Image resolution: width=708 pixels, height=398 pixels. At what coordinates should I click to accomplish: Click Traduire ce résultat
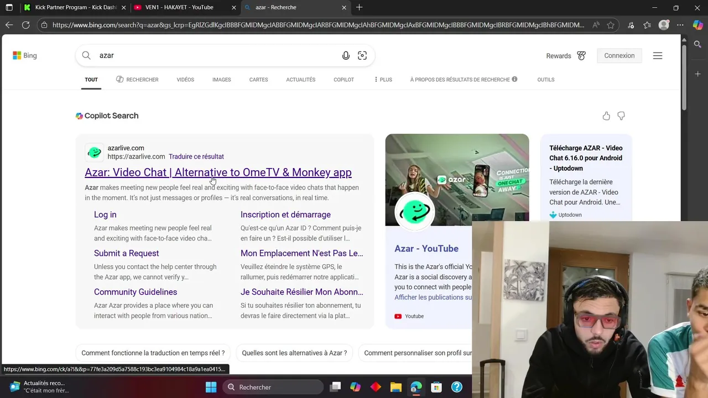[196, 156]
